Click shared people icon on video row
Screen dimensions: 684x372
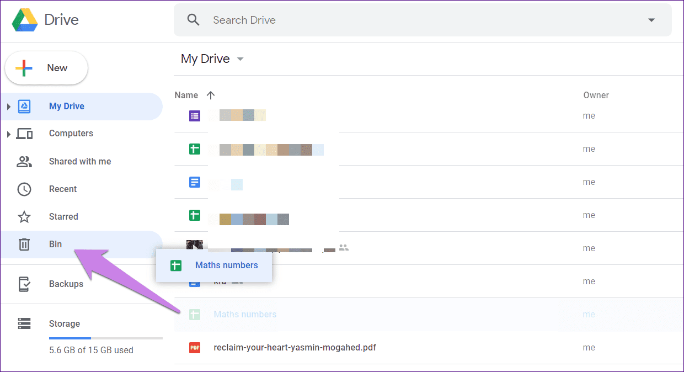[x=344, y=248]
